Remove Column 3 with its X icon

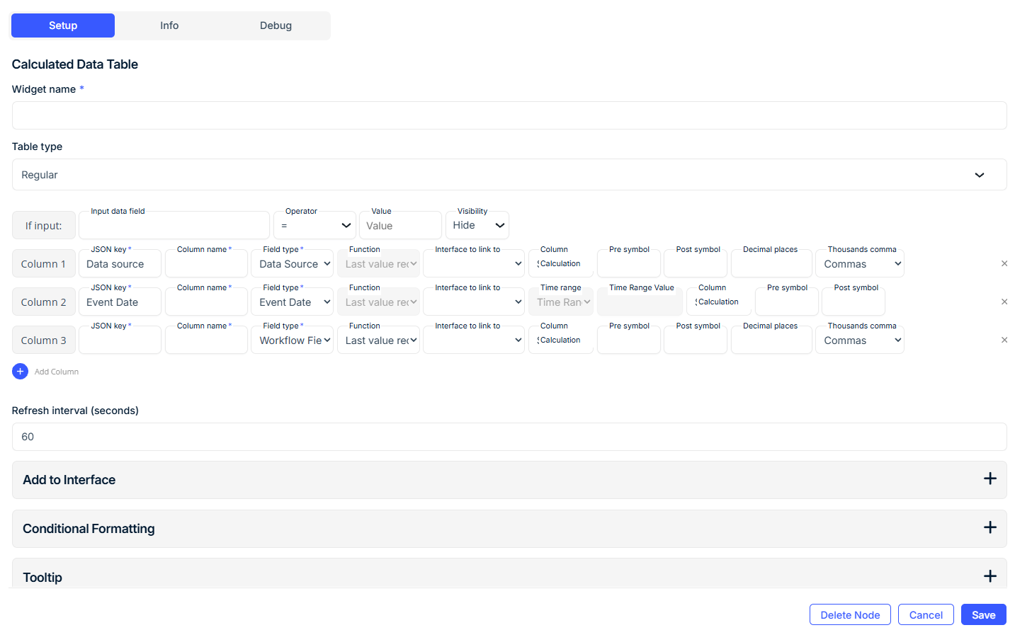tap(1004, 340)
